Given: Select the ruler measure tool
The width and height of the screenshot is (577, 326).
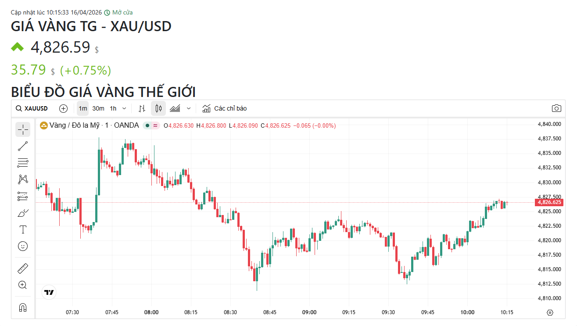Looking at the screenshot, I should (x=23, y=268).
